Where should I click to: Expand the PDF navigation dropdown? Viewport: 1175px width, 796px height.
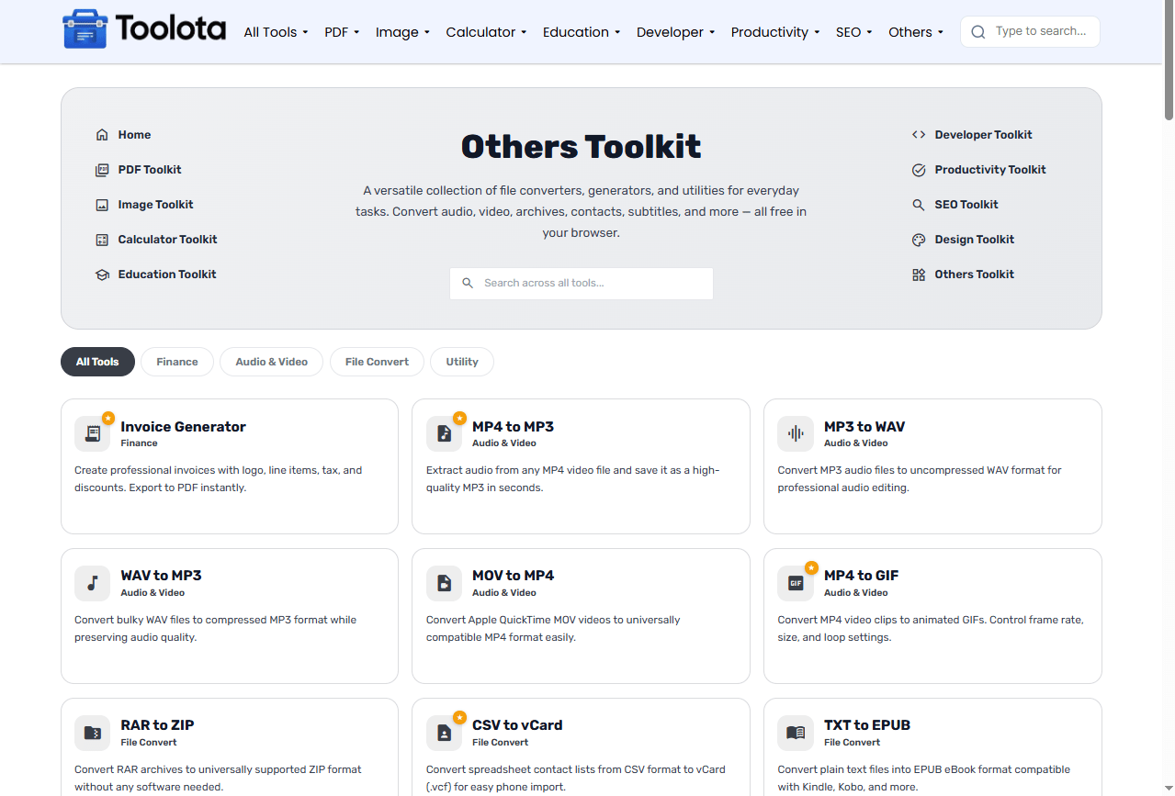(342, 32)
